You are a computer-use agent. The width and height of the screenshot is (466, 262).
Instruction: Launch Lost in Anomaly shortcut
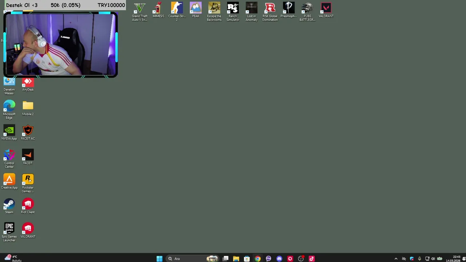(x=251, y=12)
